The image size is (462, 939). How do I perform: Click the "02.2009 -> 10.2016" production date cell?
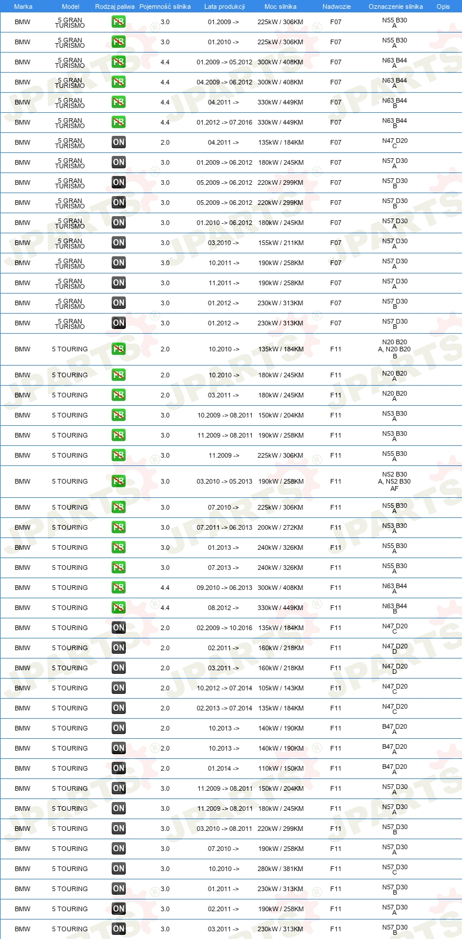click(x=225, y=628)
